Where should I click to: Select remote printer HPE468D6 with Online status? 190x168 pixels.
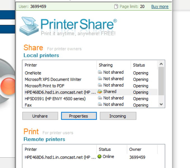point(91,157)
